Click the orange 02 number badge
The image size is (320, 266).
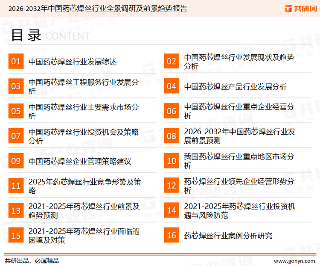click(x=172, y=62)
